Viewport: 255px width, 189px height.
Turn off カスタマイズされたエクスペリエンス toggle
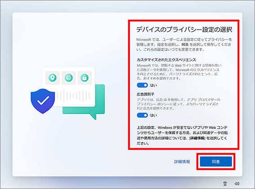(x=142, y=85)
